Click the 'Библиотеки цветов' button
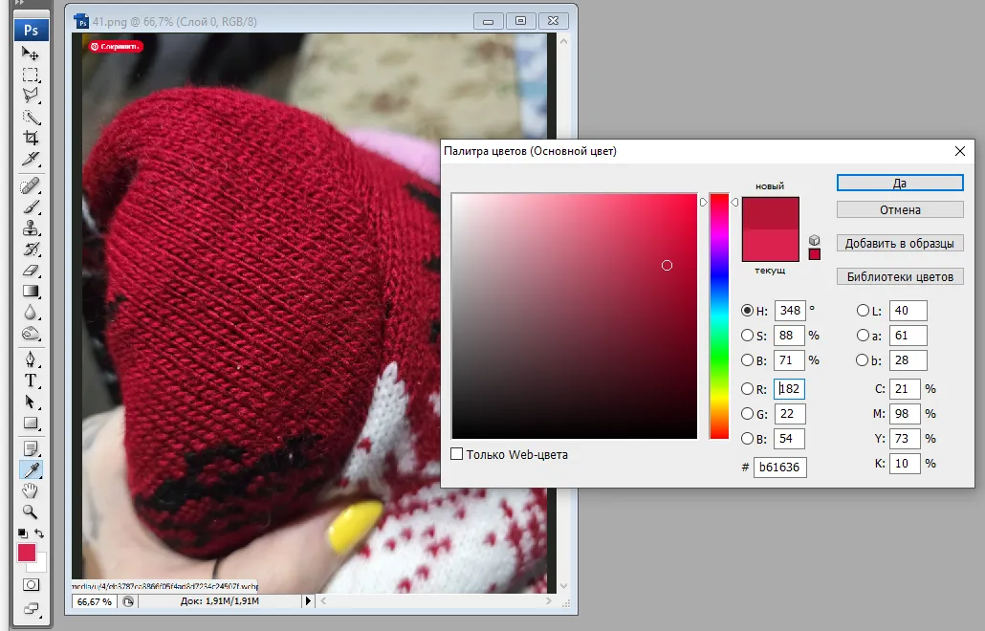The width and height of the screenshot is (985, 631). pos(899,277)
